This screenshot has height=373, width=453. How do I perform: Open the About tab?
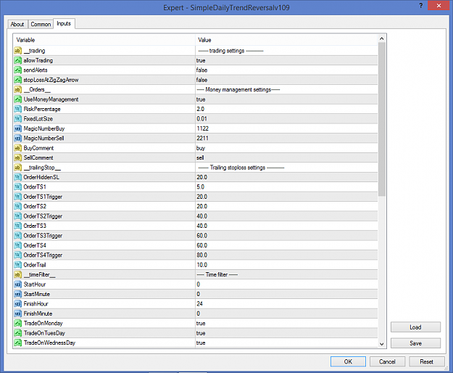[17, 24]
